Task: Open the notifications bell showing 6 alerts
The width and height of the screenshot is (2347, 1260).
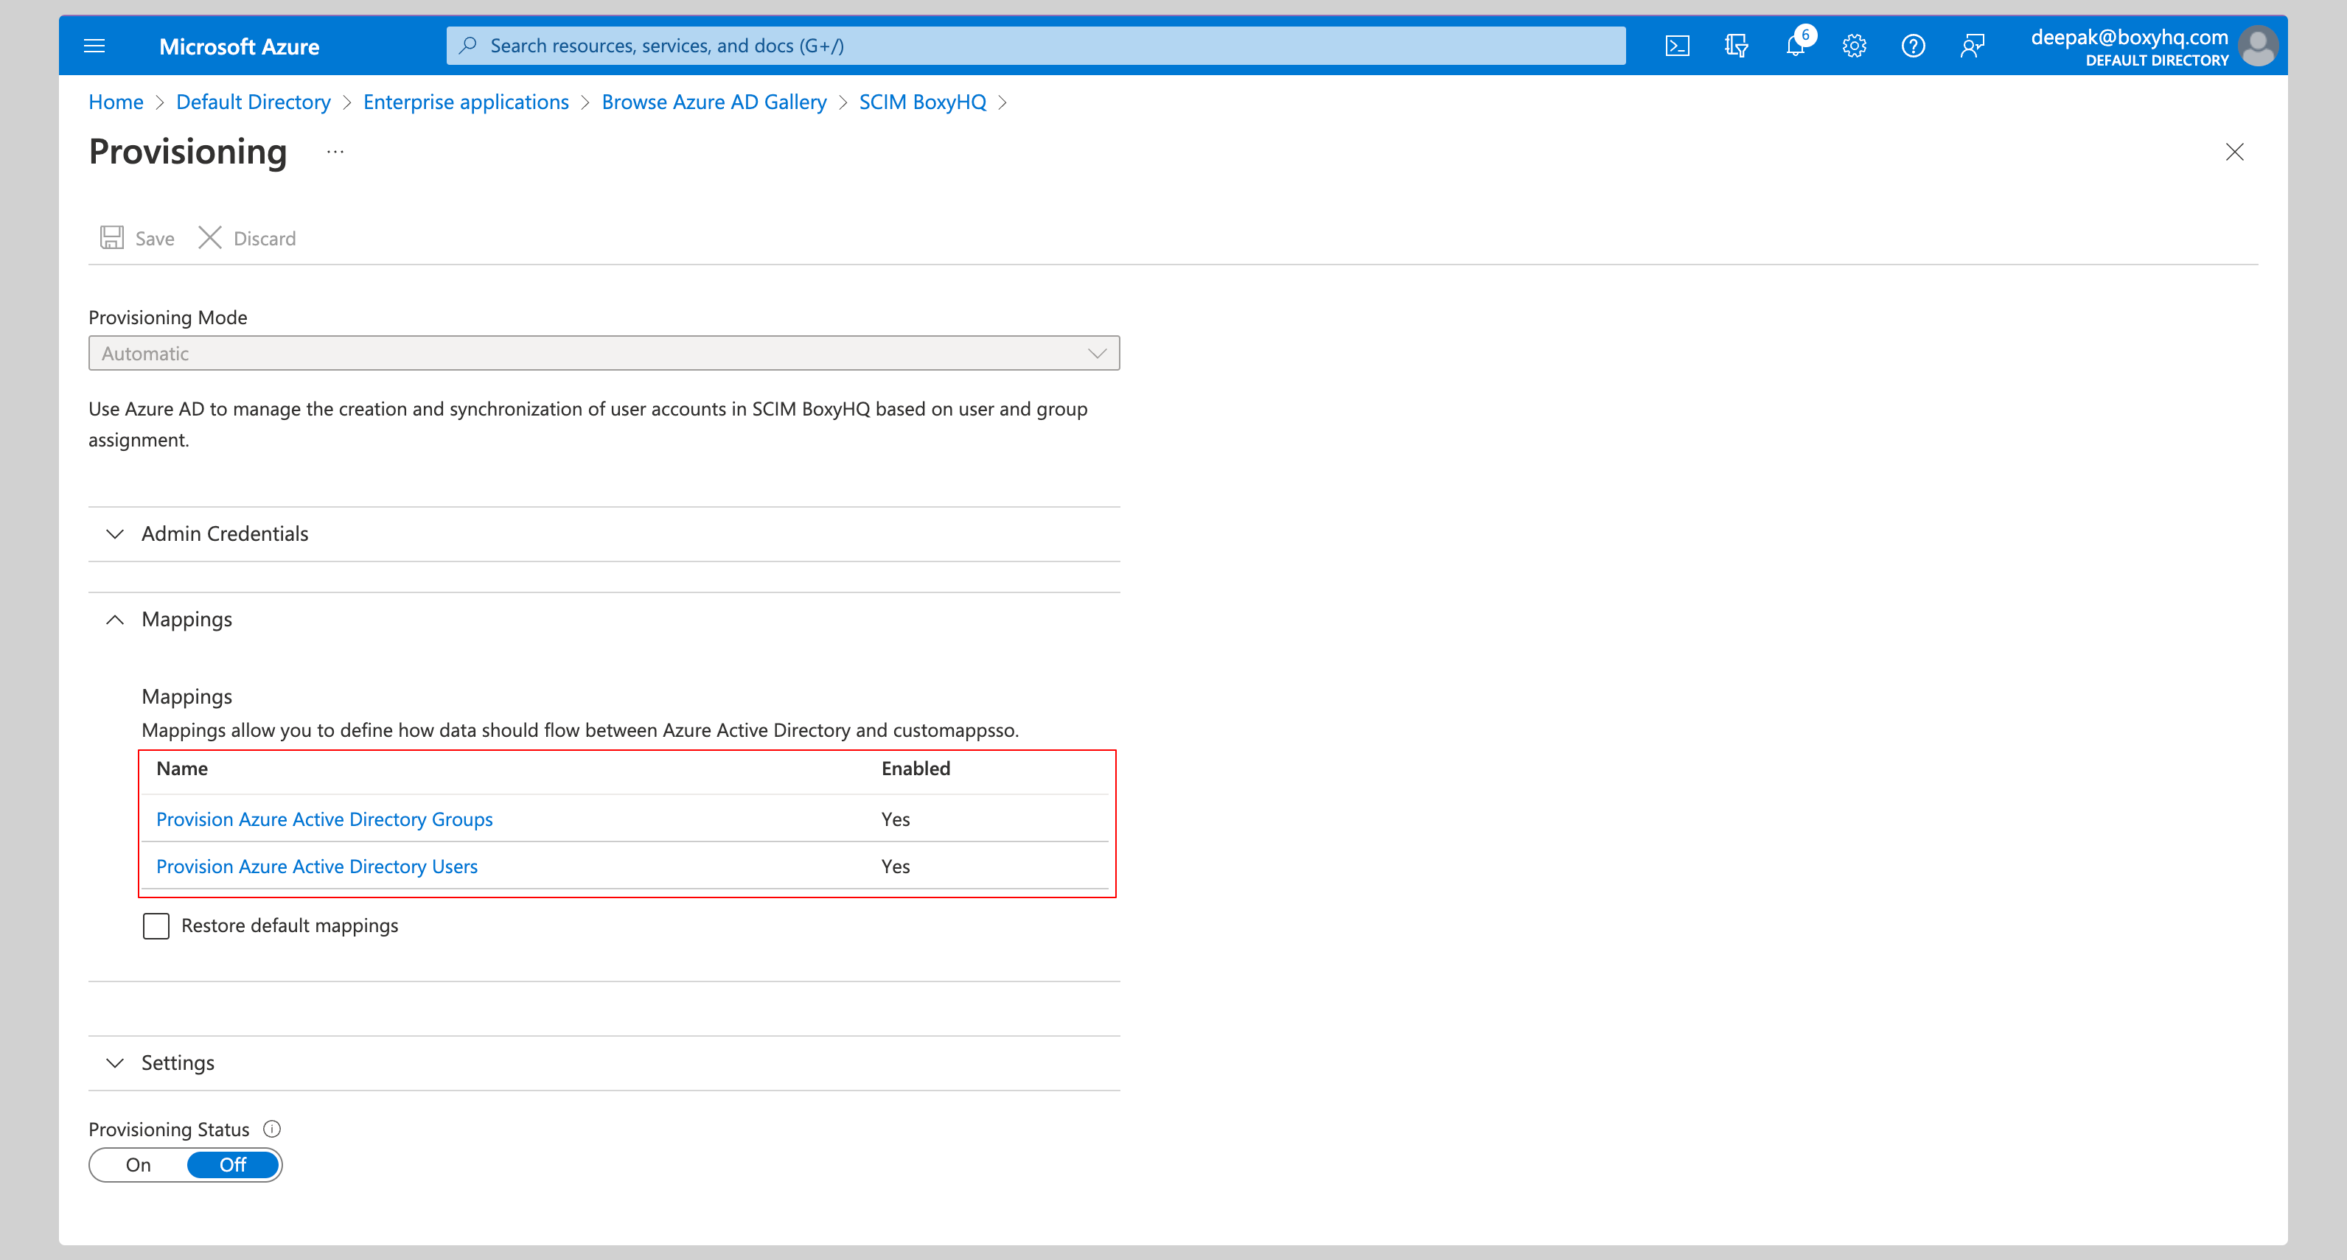Action: 1796,45
